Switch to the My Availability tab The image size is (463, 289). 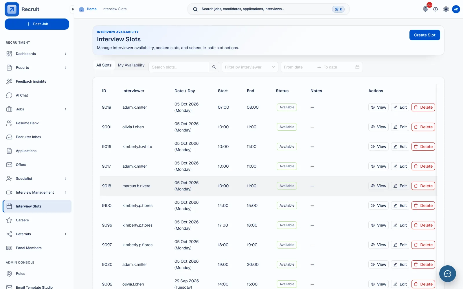[131, 65]
